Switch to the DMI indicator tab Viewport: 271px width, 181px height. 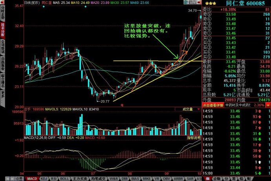coord(125,179)
